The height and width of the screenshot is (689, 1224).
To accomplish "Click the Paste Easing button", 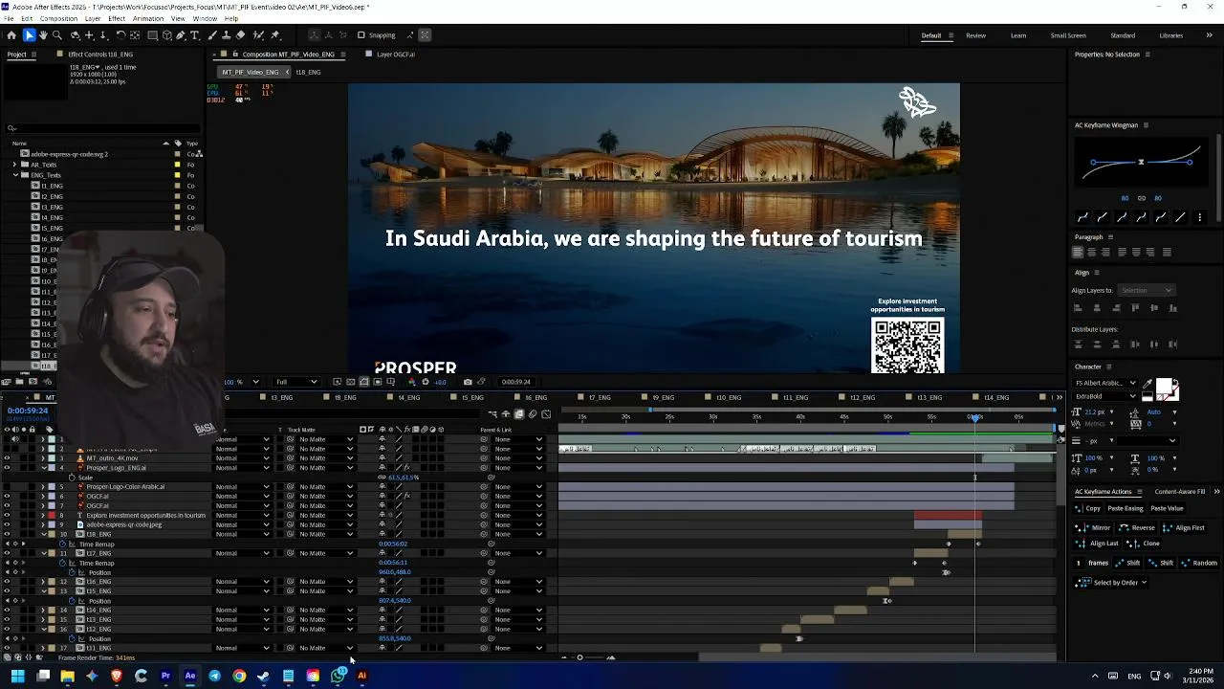I will click(x=1125, y=509).
